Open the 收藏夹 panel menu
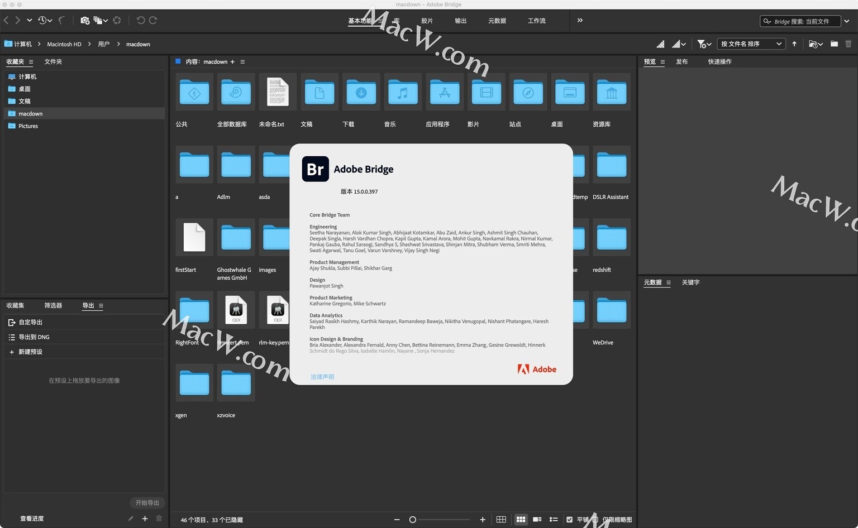 31,62
